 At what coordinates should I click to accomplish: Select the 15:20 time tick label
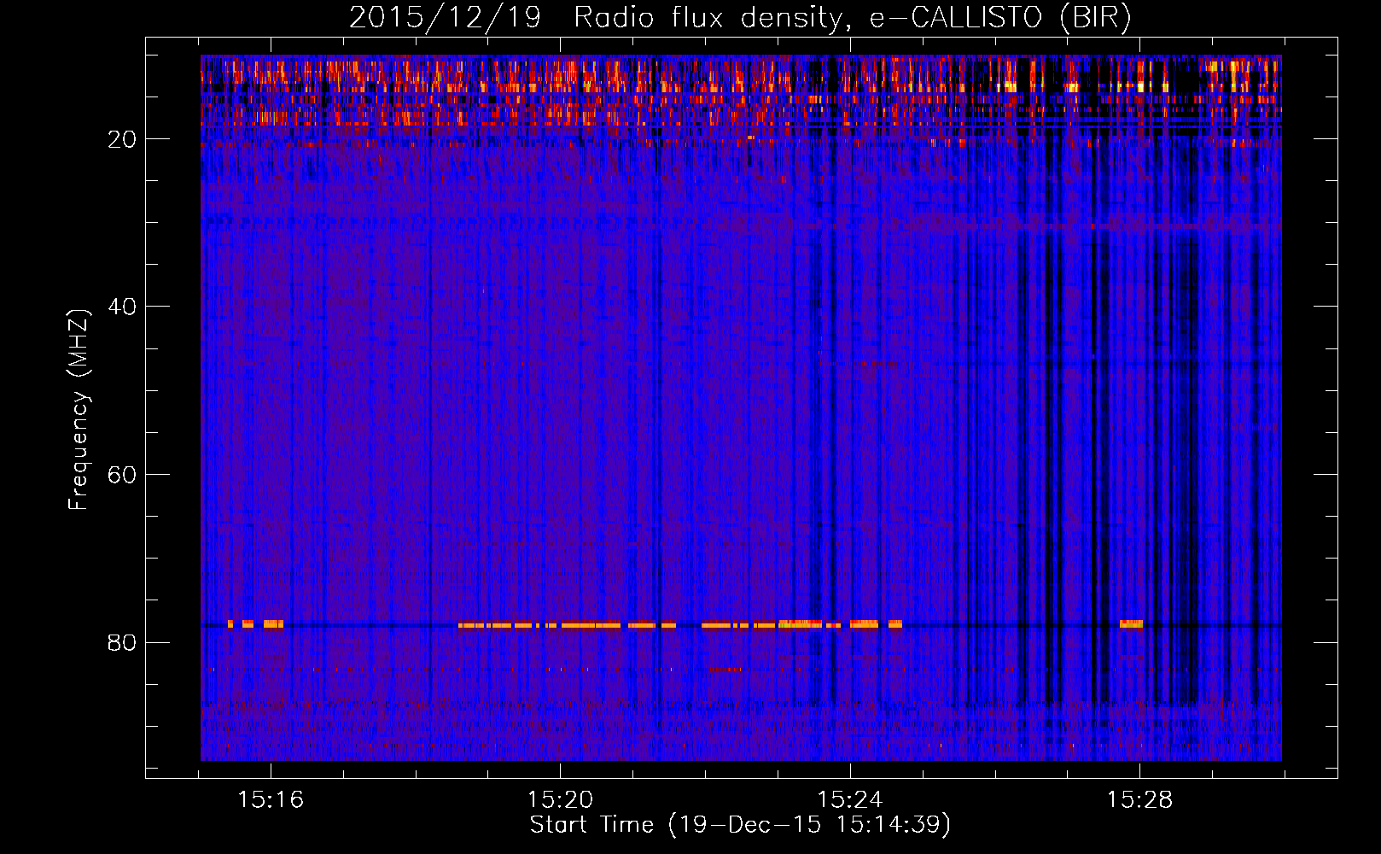click(x=560, y=799)
